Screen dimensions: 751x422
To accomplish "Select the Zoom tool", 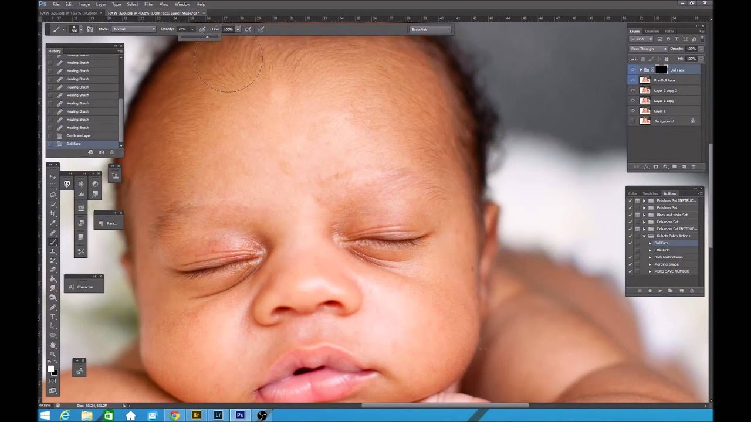I will 53,353.
